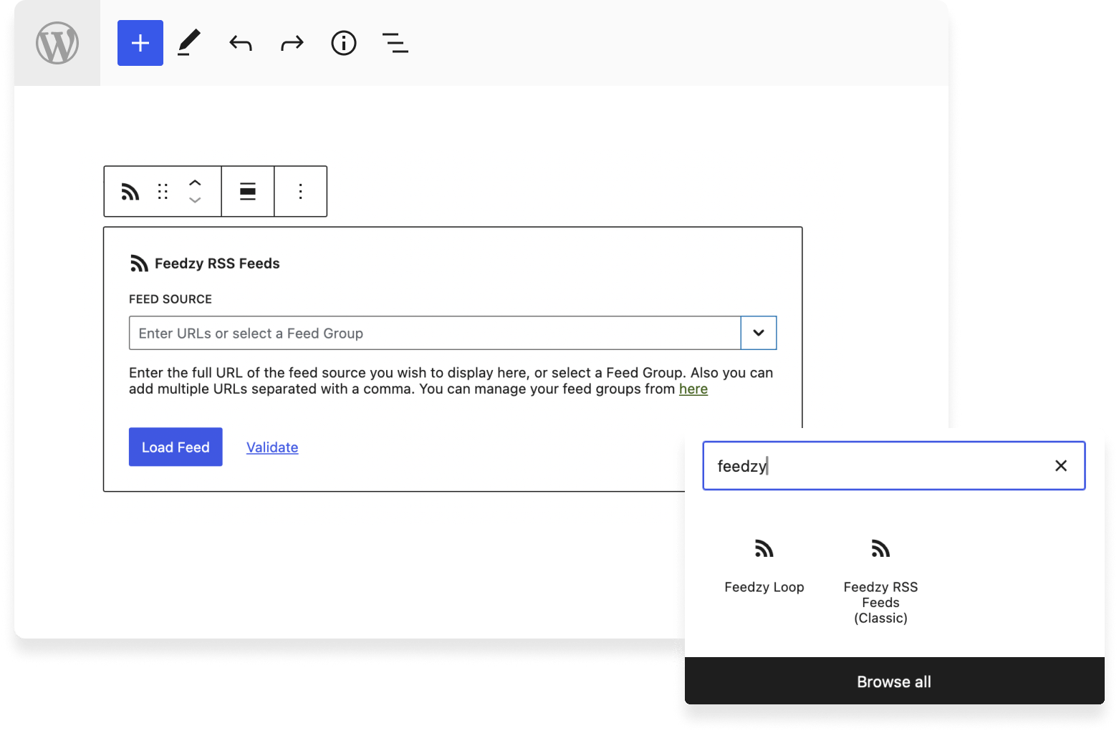Insert the Feedzy Loop block
Image resolution: width=1119 pixels, height=733 pixels.
tap(764, 566)
